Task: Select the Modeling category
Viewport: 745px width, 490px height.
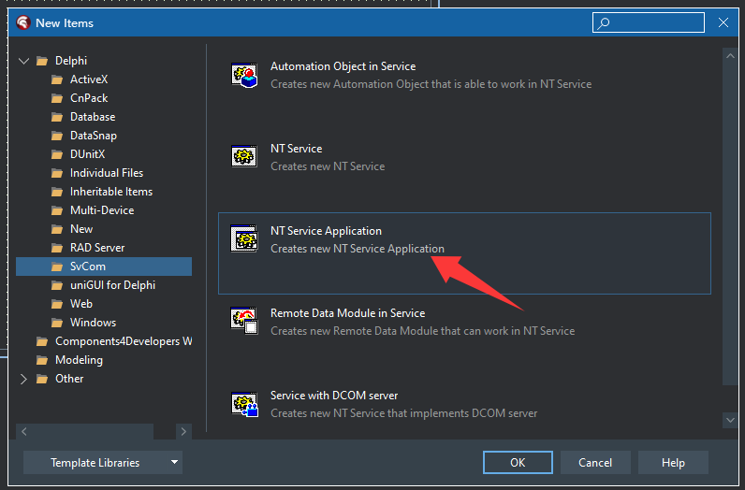Action: pyautogui.click(x=79, y=360)
